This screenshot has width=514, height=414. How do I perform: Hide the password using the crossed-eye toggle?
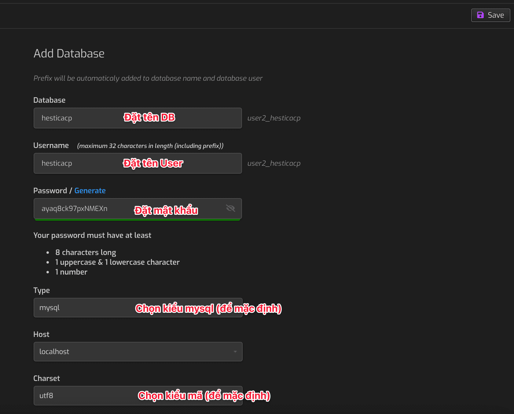230,208
